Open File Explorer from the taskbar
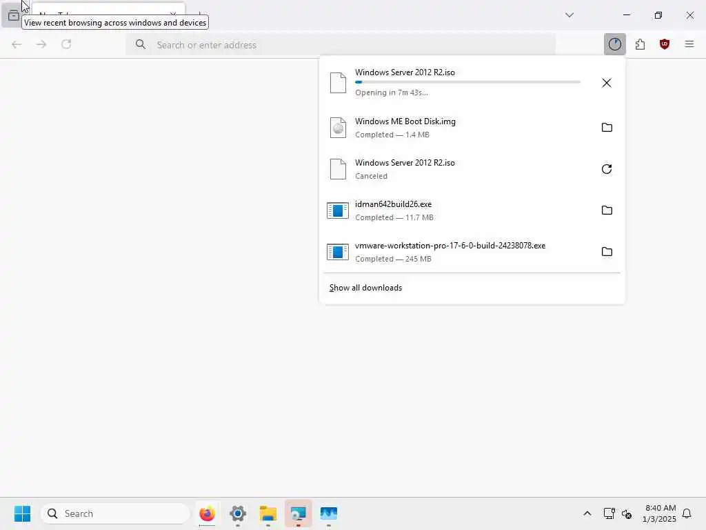This screenshot has width=706, height=530. [x=268, y=513]
